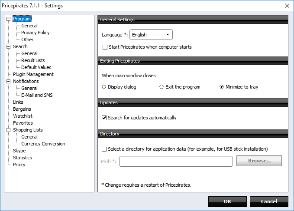Open the Statistics settings page

coord(23,158)
